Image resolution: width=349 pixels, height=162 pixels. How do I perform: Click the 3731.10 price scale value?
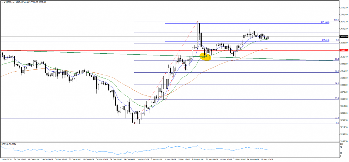(x=344, y=7)
